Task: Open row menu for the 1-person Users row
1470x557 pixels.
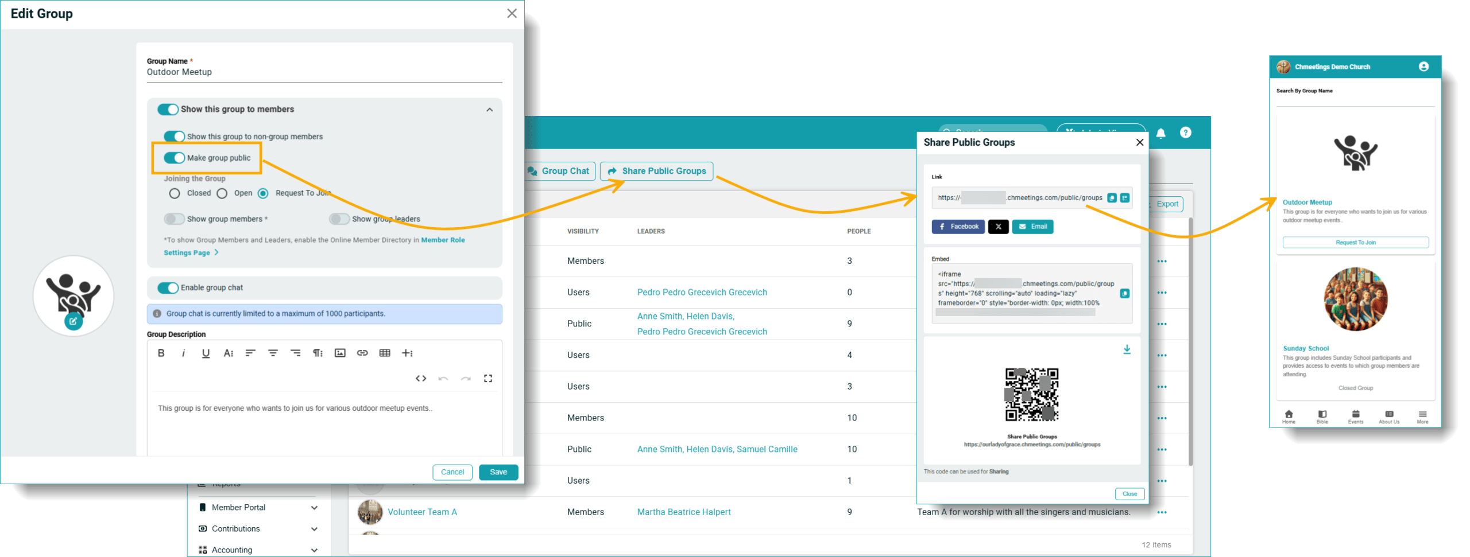Action: tap(1162, 481)
